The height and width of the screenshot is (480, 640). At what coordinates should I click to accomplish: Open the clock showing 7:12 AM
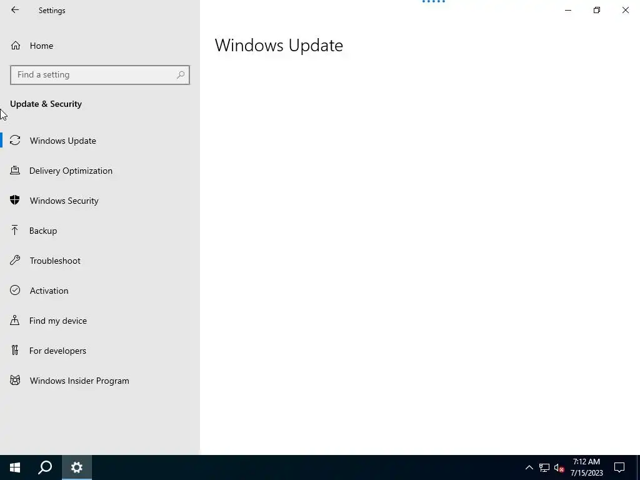point(586,467)
